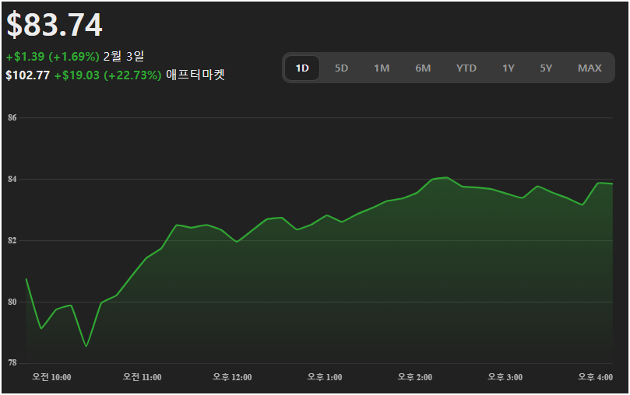The height and width of the screenshot is (395, 630).
Task: Click the +$19.03 (+22.73%) after-market change
Action: (x=107, y=75)
